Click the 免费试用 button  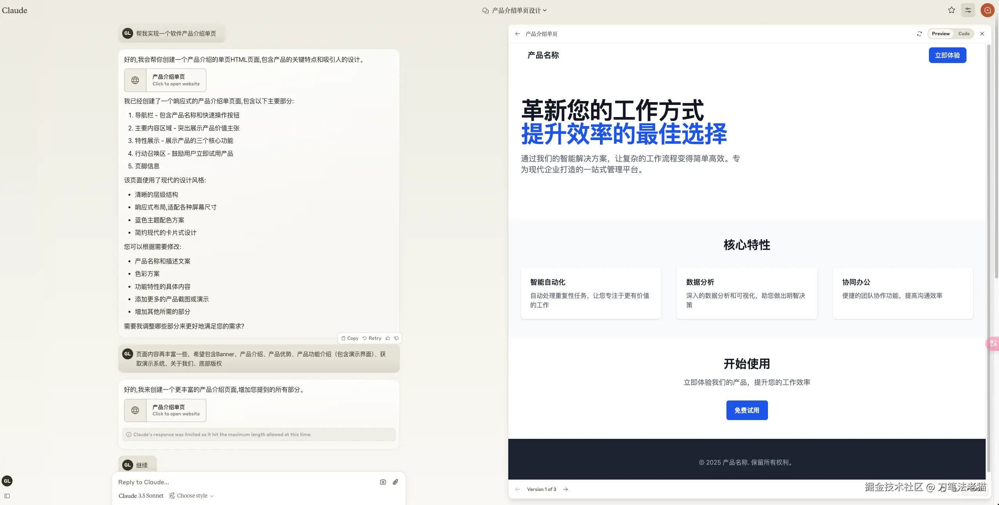tap(747, 410)
